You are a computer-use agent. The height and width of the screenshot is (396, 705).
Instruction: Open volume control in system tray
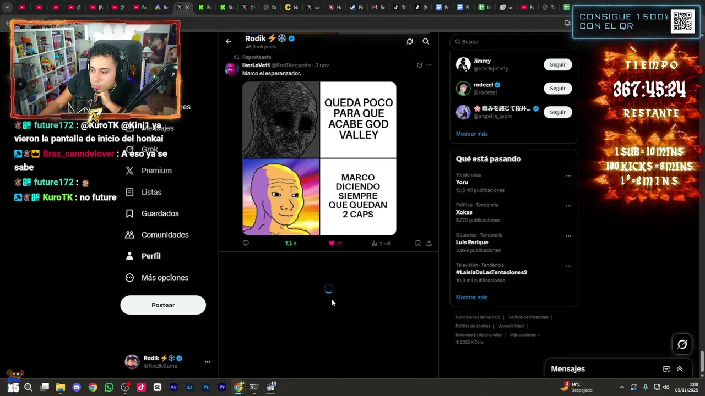[x=666, y=387]
